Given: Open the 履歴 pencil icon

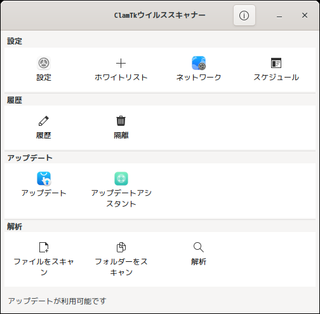Looking at the screenshot, I should (44, 121).
